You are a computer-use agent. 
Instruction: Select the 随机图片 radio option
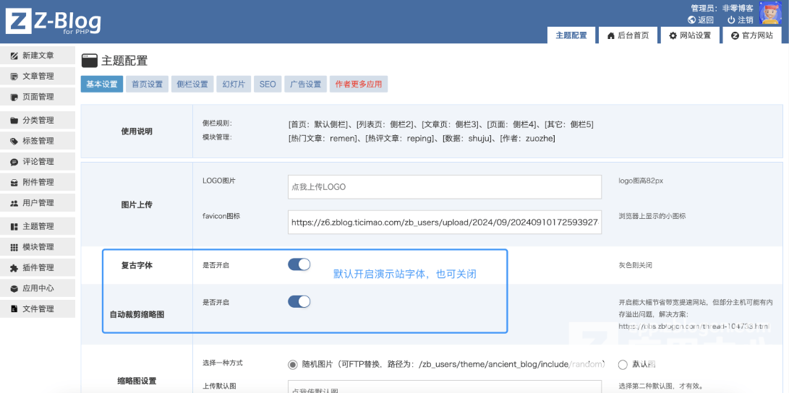(293, 365)
